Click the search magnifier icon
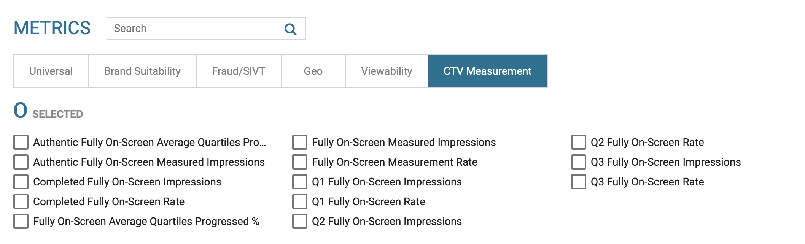This screenshot has width=805, height=244. pos(290,29)
